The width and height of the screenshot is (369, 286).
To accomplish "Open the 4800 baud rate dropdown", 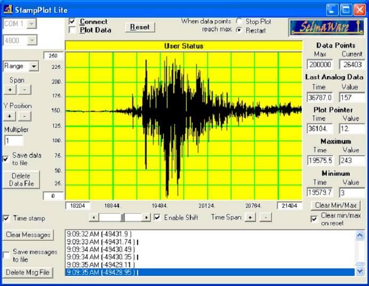I will point(32,40).
